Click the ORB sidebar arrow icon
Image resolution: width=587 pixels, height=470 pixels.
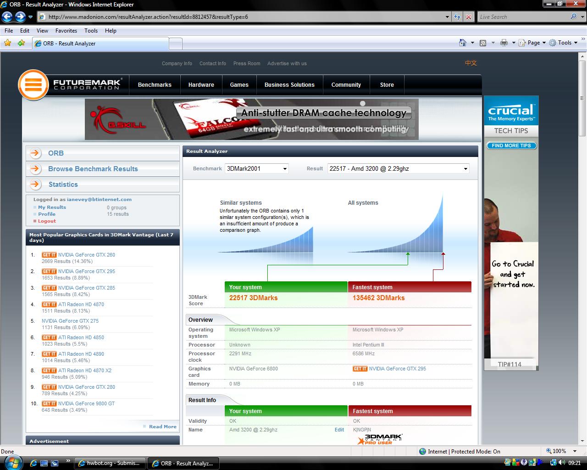pyautogui.click(x=35, y=153)
